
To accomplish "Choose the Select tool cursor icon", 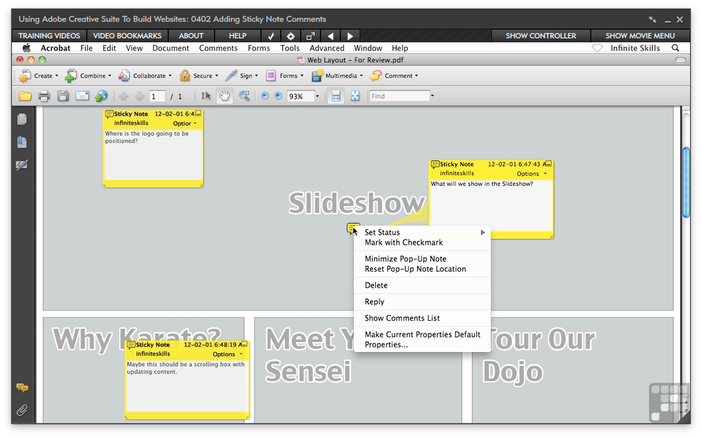I will [206, 96].
